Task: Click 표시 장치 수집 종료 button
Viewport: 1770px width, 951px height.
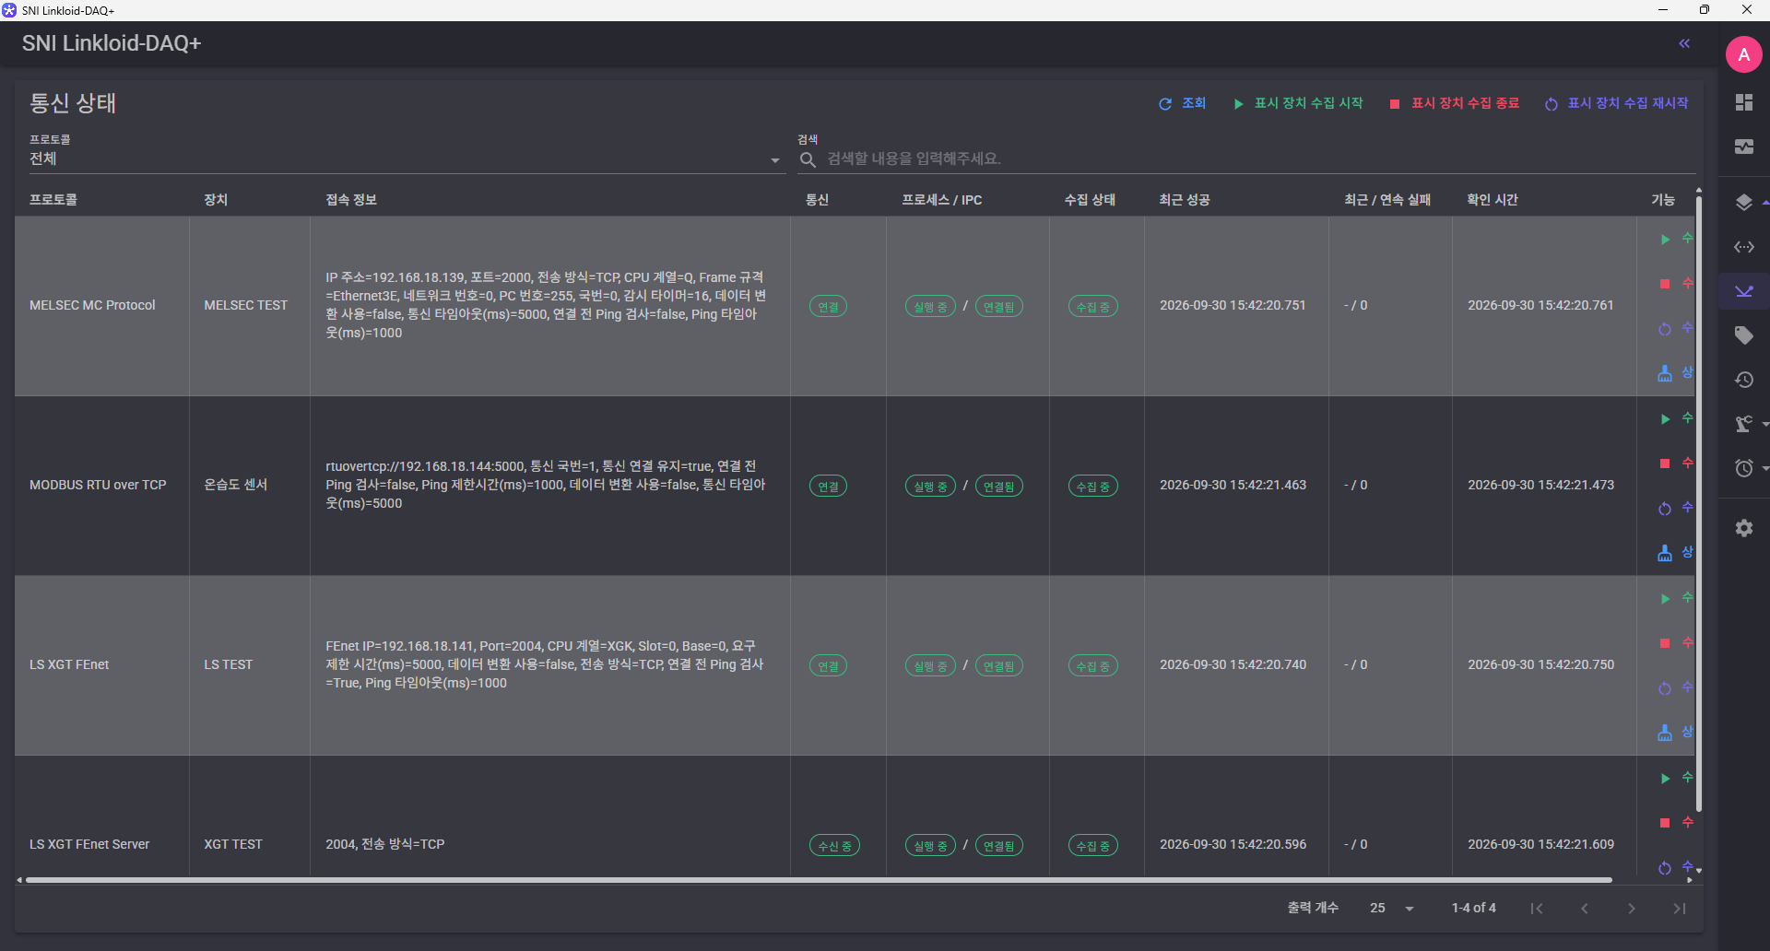Action: tap(1454, 103)
